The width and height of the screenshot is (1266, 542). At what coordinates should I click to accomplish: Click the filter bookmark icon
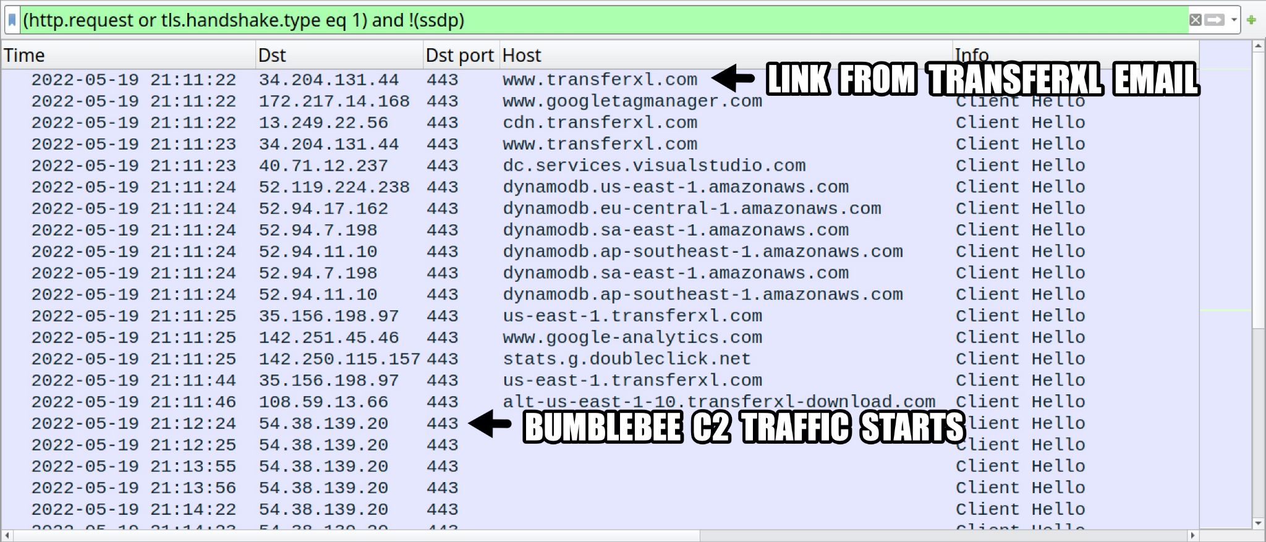12,20
